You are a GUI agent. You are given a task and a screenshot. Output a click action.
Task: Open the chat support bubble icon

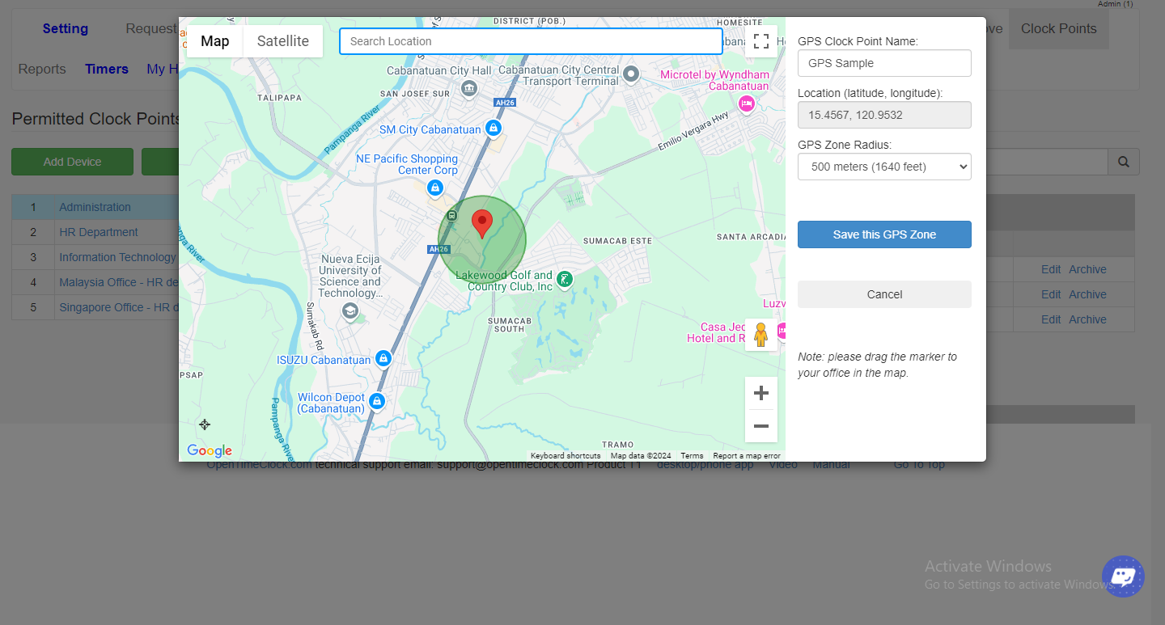click(x=1123, y=576)
